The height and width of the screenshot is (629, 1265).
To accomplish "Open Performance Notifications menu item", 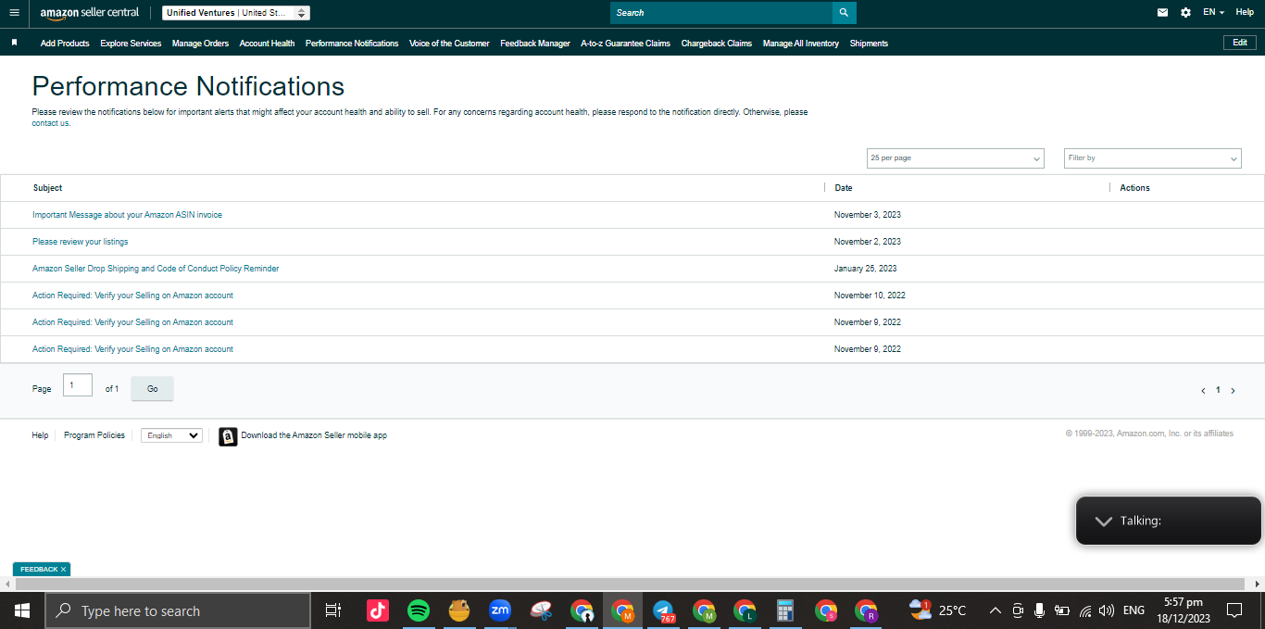I will 352,44.
